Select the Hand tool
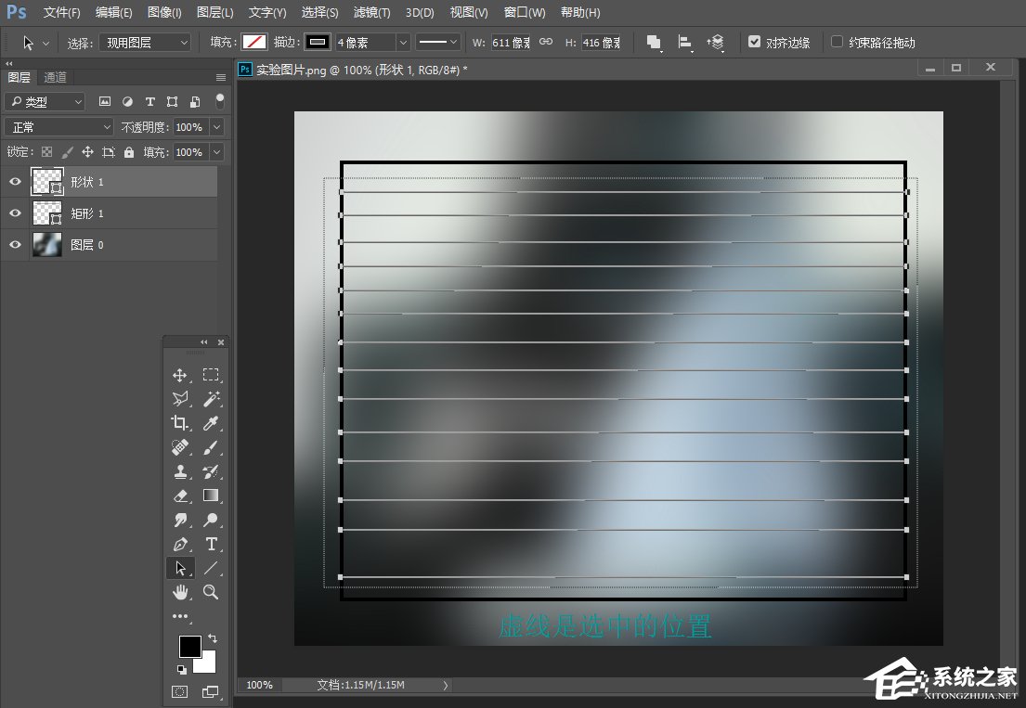 point(180,592)
